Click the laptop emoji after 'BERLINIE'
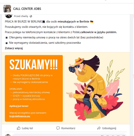Screen dimensions: 134x136 click(44, 22)
